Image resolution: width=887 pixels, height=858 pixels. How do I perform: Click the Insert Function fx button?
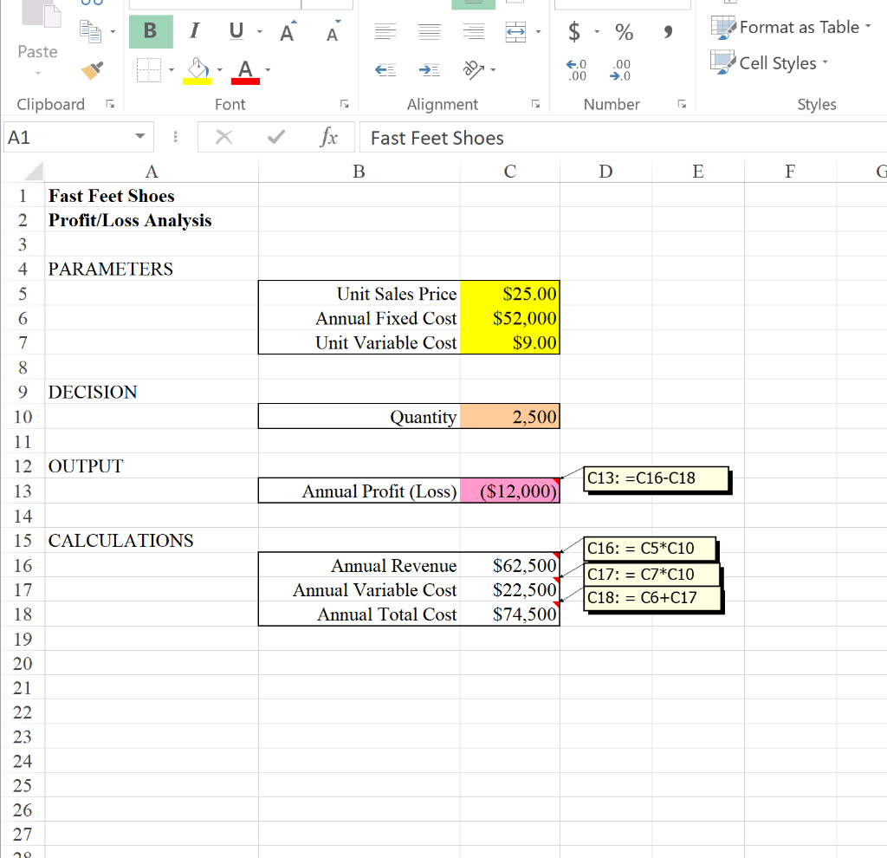coord(327,137)
